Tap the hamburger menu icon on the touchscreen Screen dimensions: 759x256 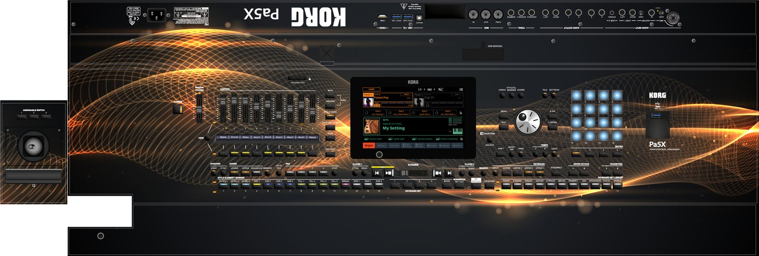click(x=461, y=89)
